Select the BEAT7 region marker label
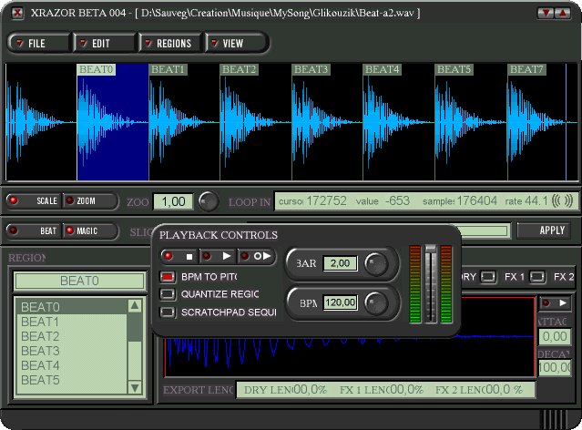582x430 pixels. tap(526, 69)
